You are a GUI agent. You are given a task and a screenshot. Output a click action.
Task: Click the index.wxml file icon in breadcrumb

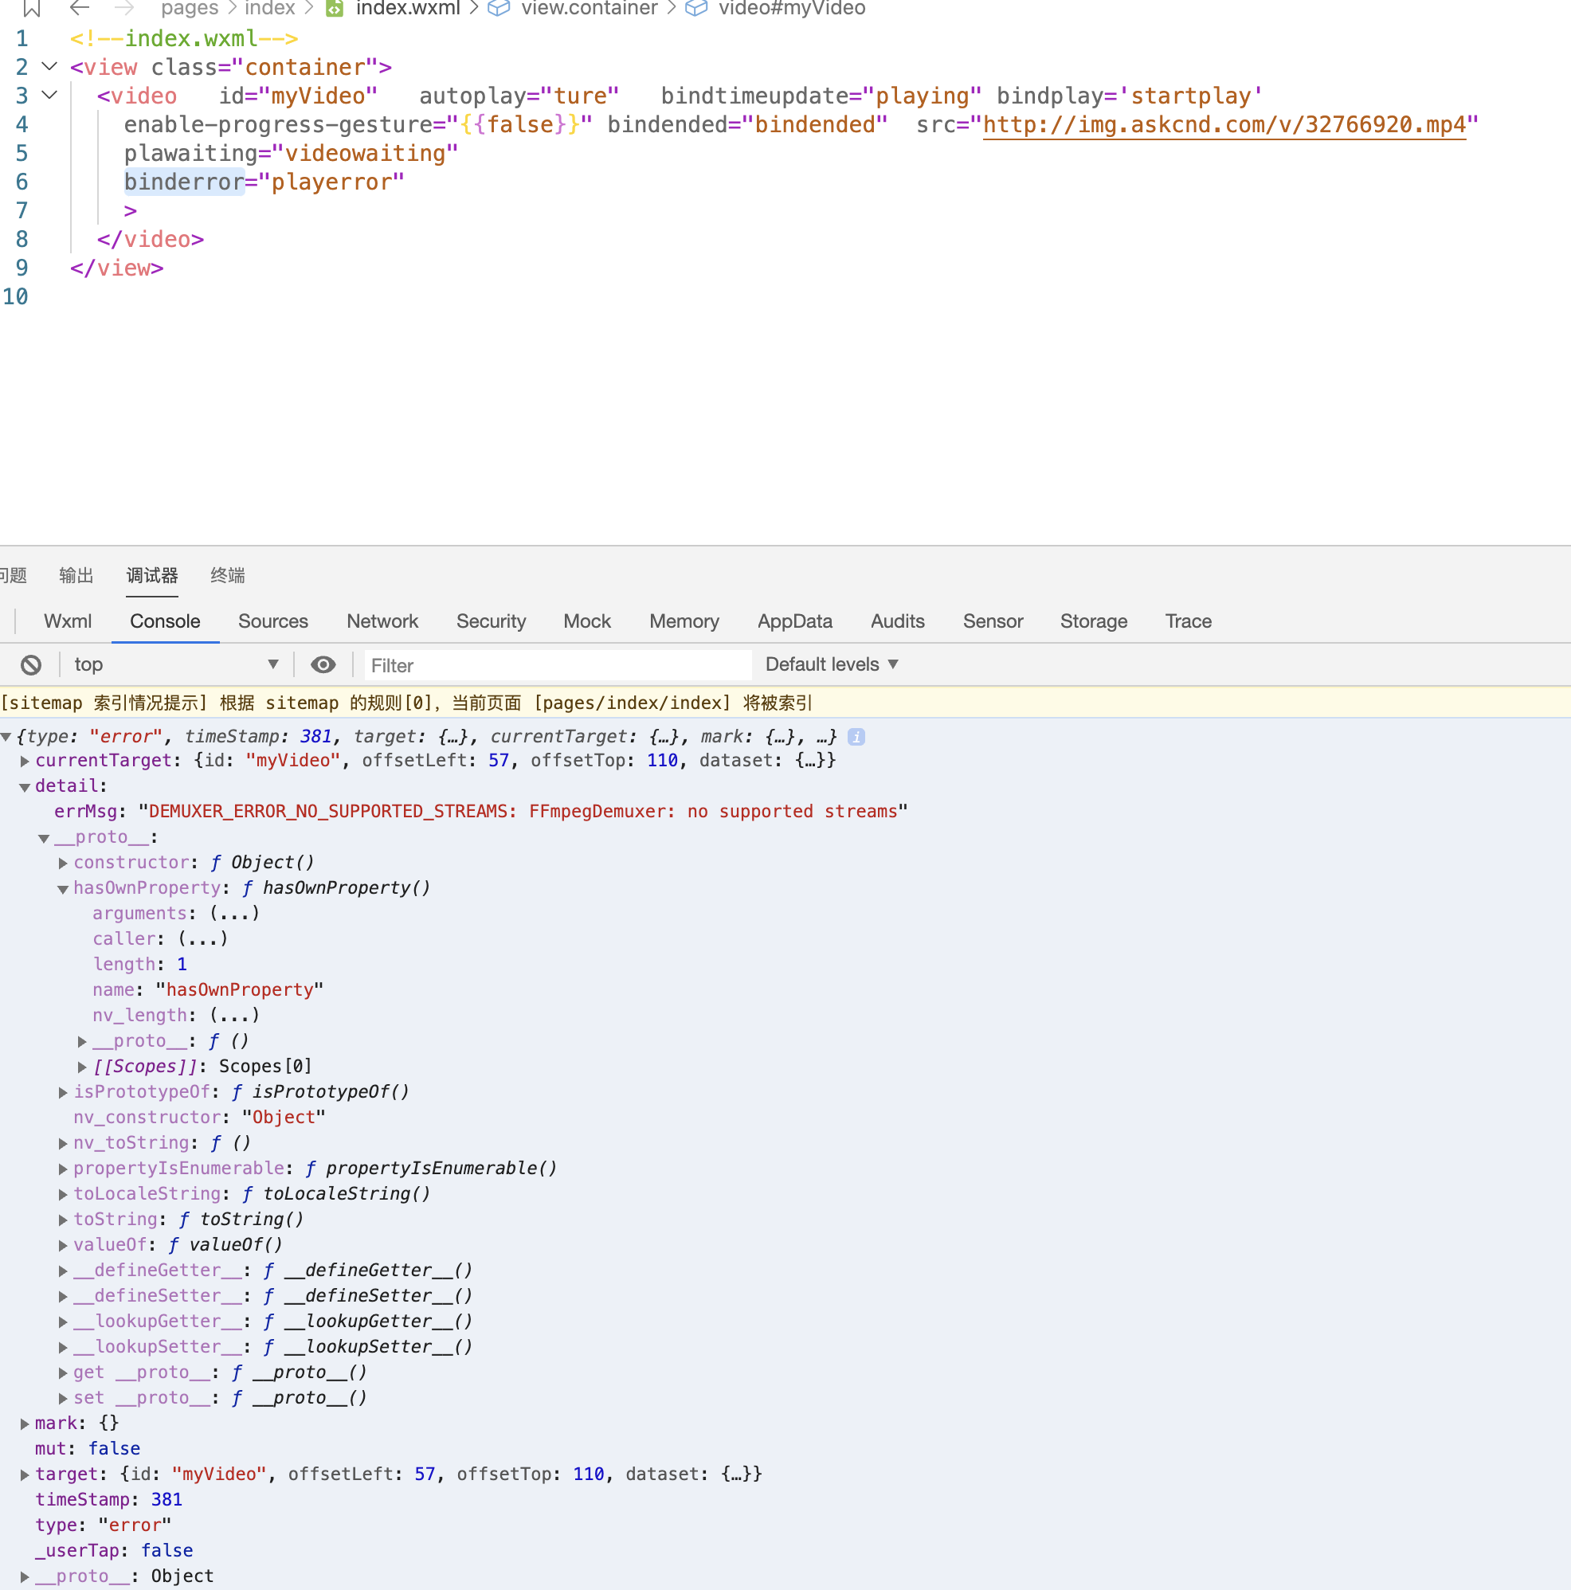[334, 8]
